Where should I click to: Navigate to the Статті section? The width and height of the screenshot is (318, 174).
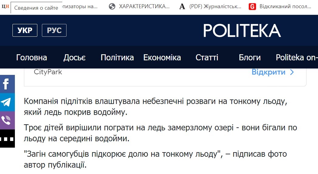207,58
